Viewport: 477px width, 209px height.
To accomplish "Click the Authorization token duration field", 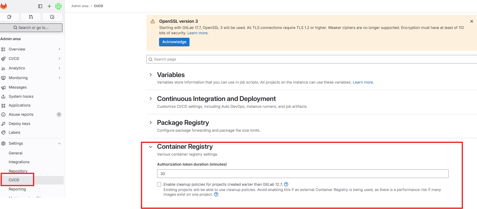I will tap(303, 174).
